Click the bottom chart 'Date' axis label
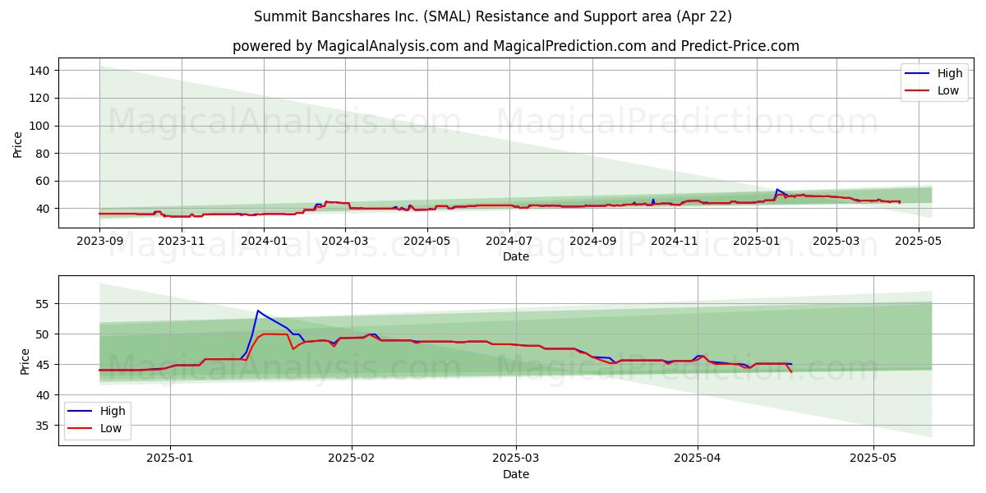 (516, 474)
